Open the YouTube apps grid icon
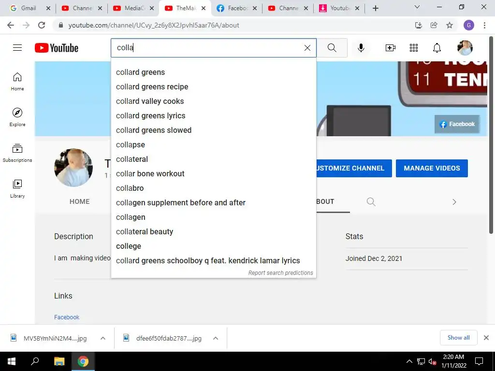Viewport: 495px width, 371px height. pyautogui.click(x=414, y=48)
